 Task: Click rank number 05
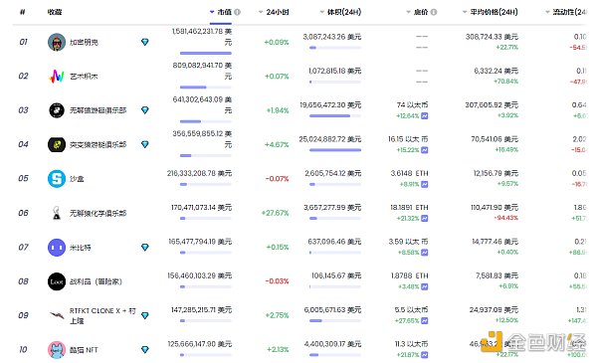coord(23,178)
